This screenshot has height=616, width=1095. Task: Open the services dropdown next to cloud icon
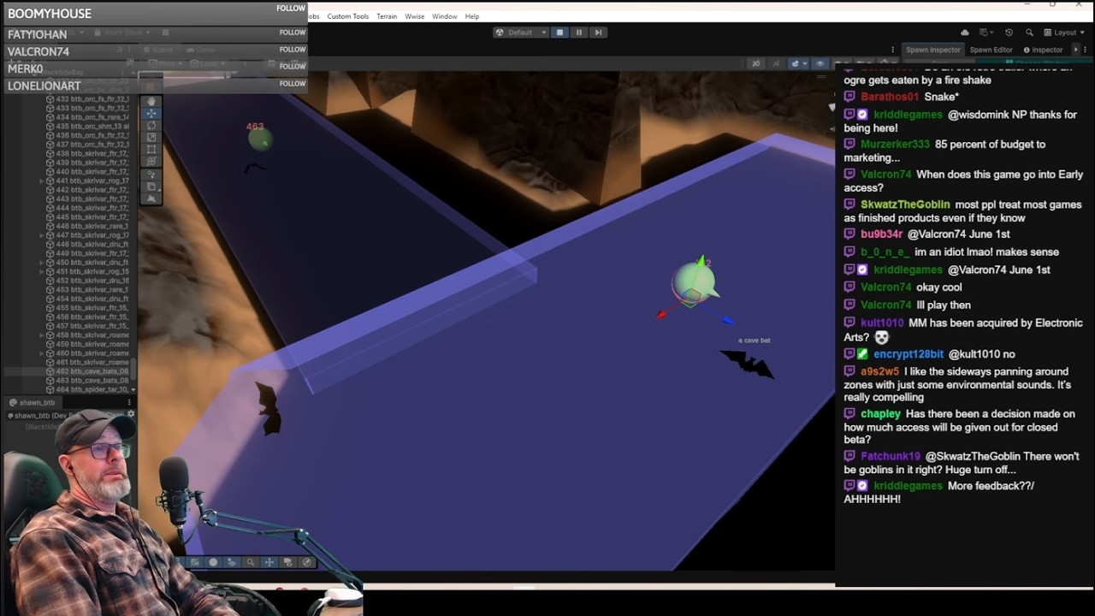(986, 33)
